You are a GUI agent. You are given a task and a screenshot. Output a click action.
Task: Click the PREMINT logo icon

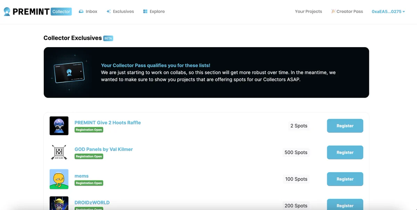tap(7, 11)
